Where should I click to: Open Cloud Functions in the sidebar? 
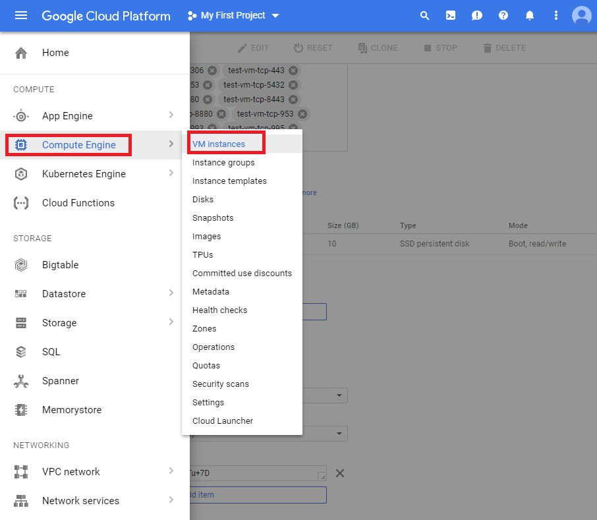click(78, 203)
